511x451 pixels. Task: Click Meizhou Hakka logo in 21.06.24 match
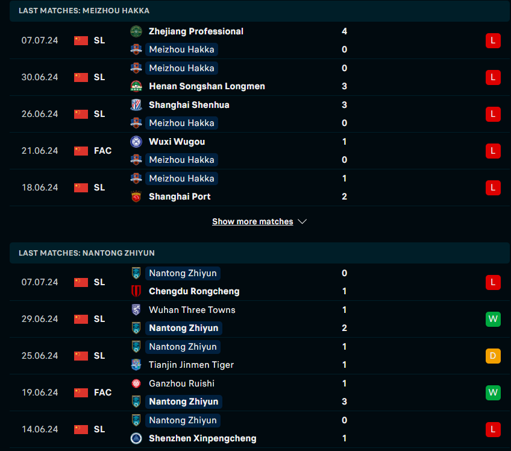[136, 160]
